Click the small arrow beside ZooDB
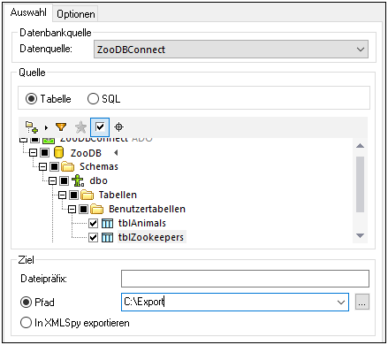The width and height of the screenshot is (388, 345). [116, 152]
